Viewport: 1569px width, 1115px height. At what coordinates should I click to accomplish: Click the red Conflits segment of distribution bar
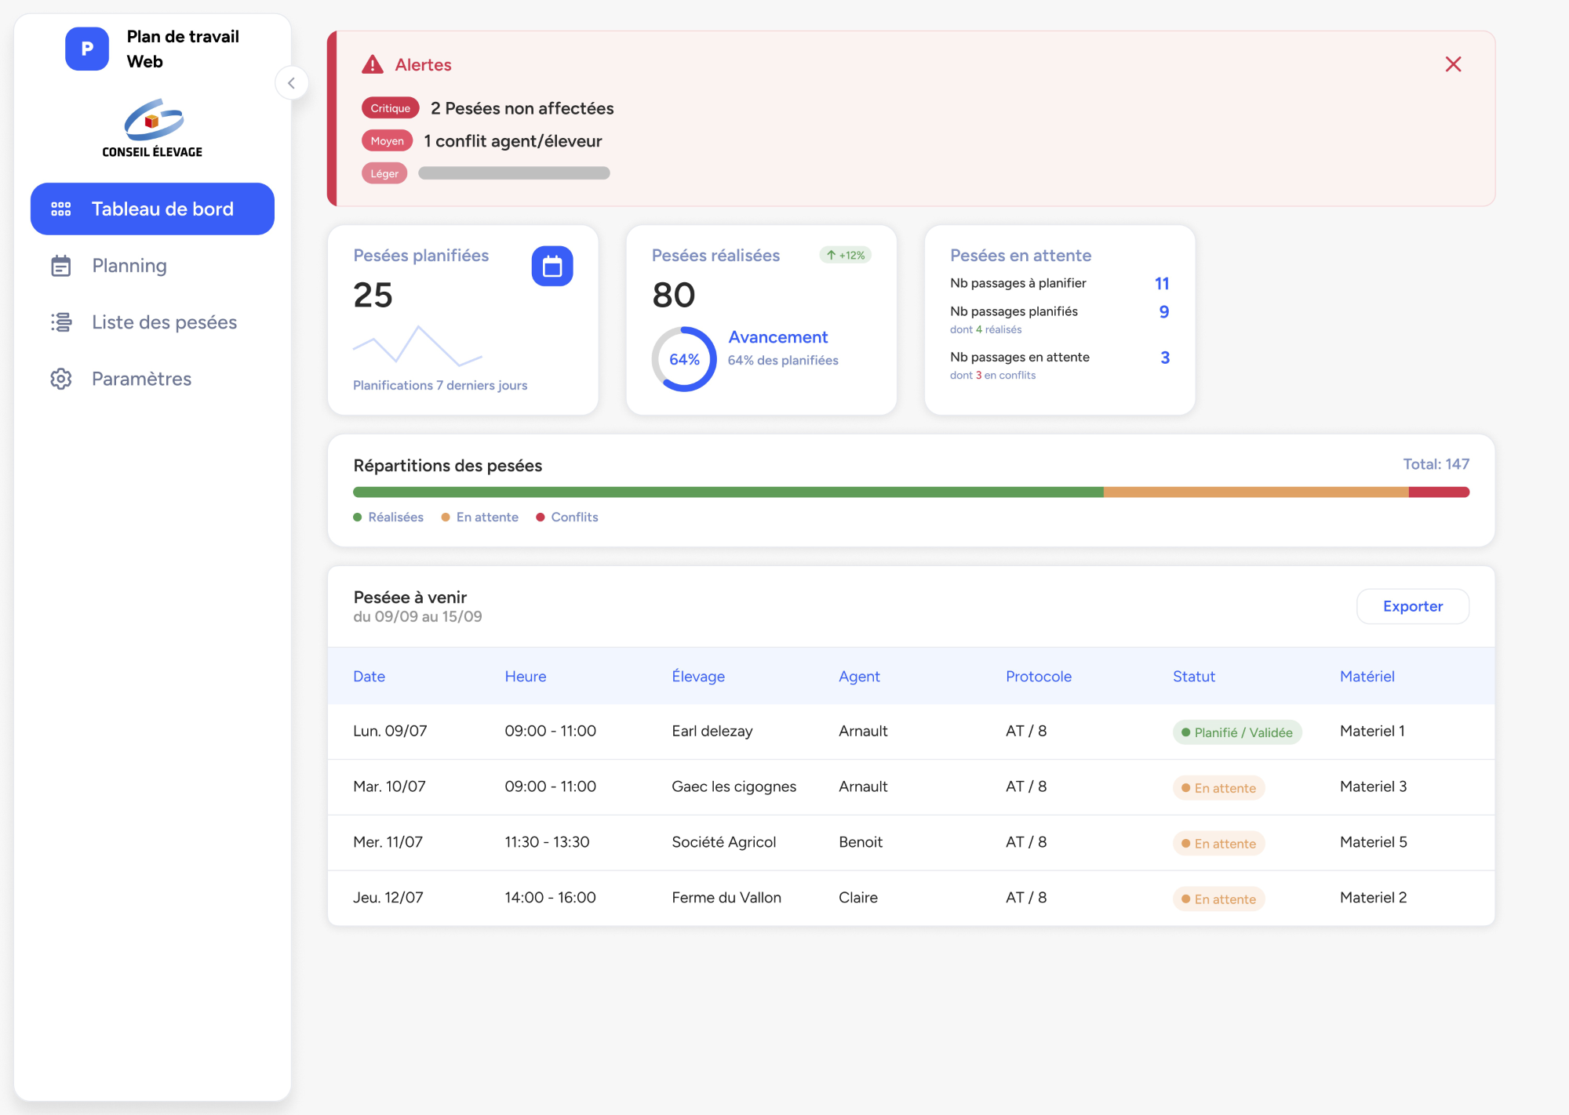pyautogui.click(x=1438, y=492)
